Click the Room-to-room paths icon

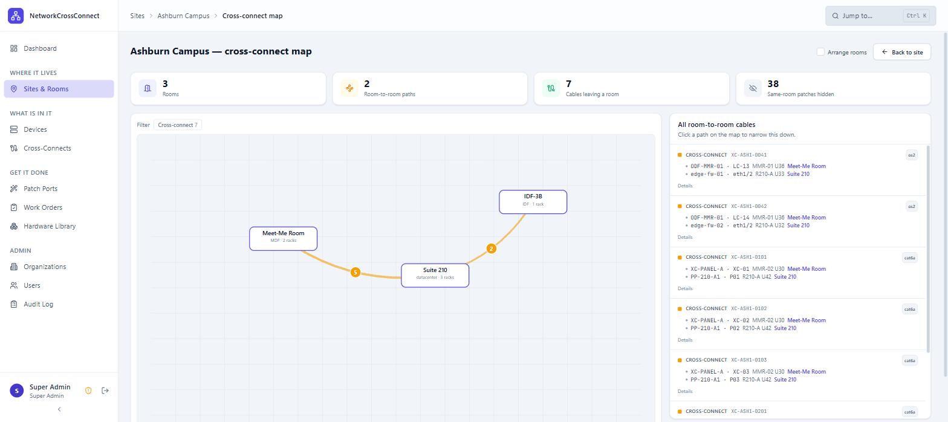[349, 88]
